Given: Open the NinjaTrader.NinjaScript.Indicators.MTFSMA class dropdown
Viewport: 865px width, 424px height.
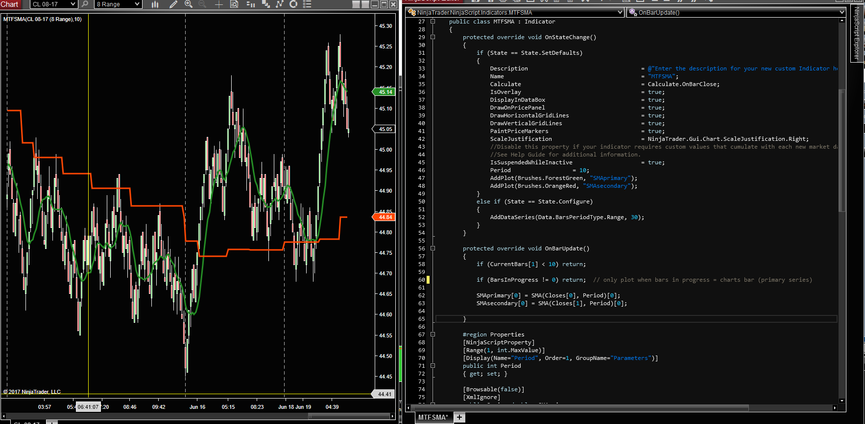Looking at the screenshot, I should coord(515,12).
